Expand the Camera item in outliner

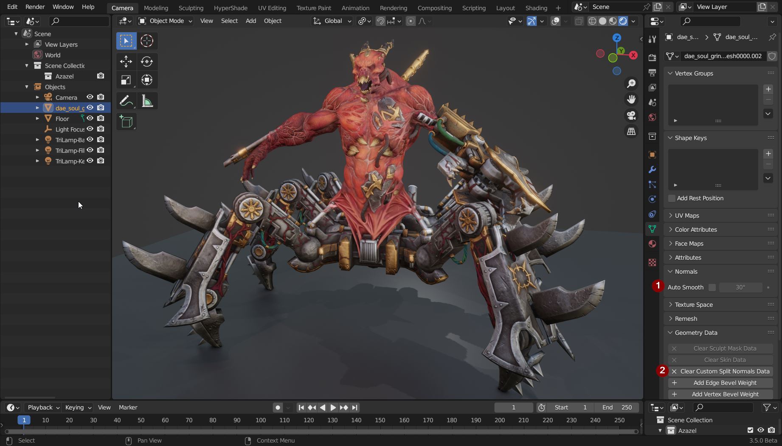tap(37, 97)
